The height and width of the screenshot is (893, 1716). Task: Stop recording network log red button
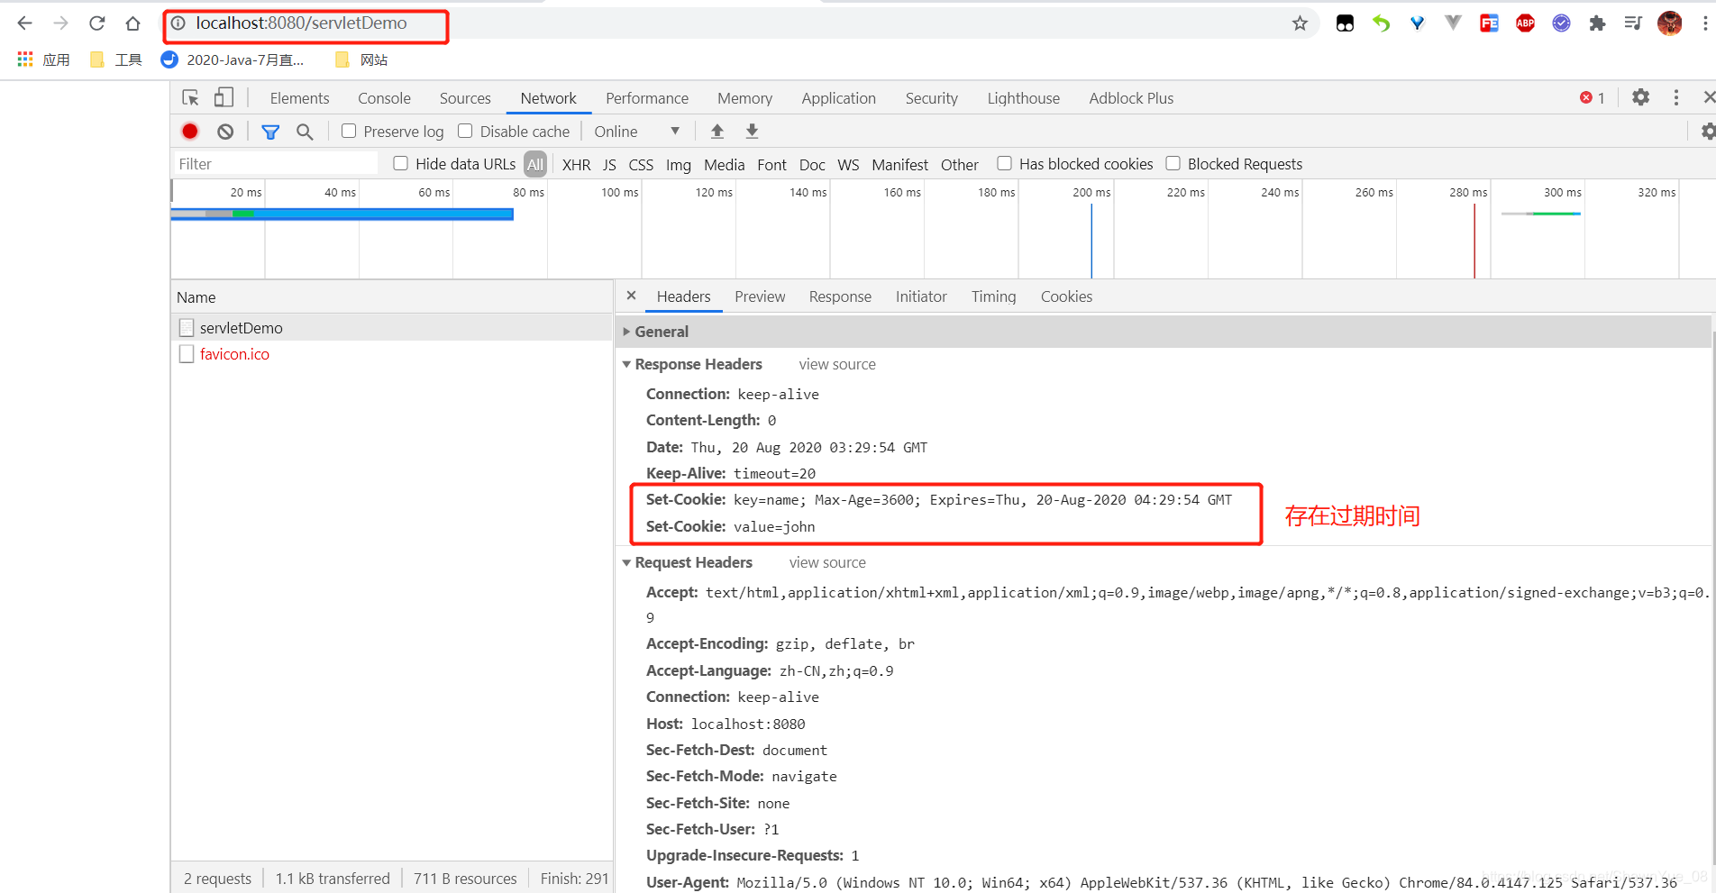190,132
